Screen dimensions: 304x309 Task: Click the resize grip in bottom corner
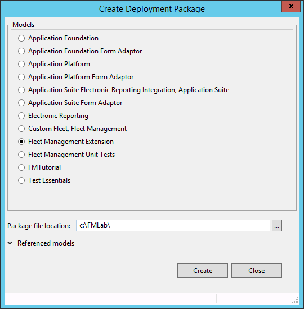(296, 301)
